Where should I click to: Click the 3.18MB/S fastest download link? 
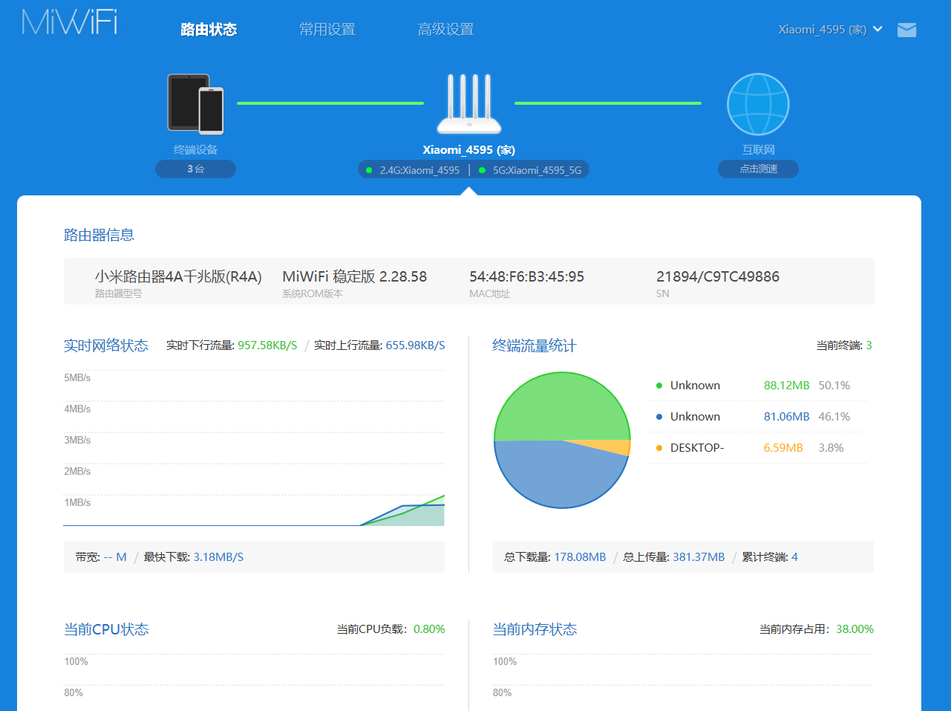tap(220, 556)
